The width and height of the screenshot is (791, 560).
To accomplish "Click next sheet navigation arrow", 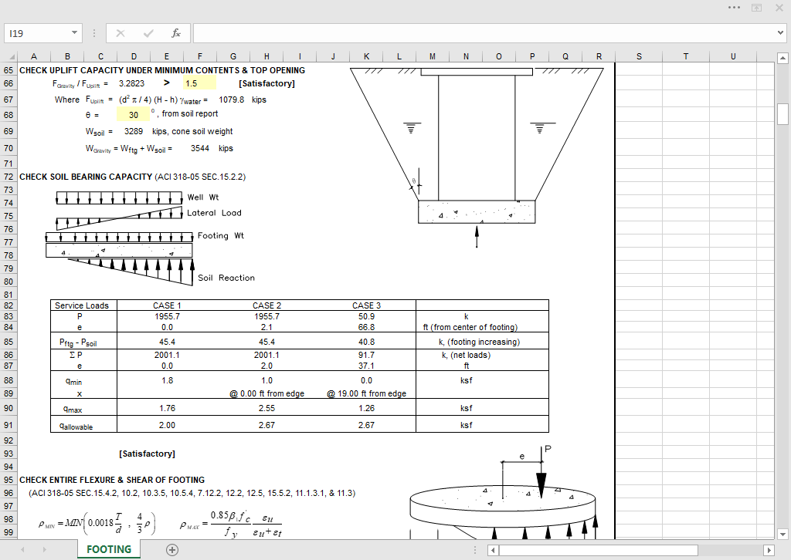I will click(44, 550).
